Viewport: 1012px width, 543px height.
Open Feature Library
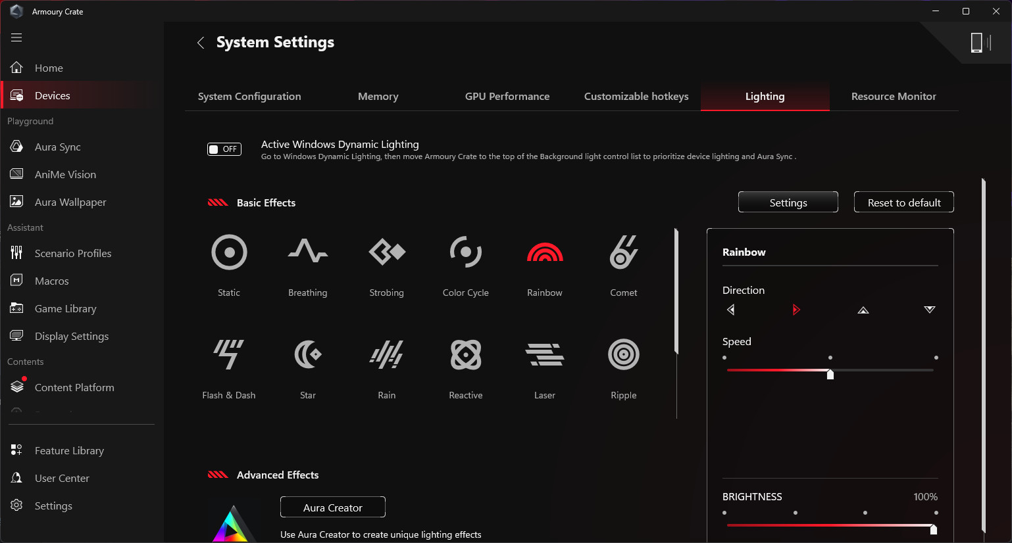[82, 450]
